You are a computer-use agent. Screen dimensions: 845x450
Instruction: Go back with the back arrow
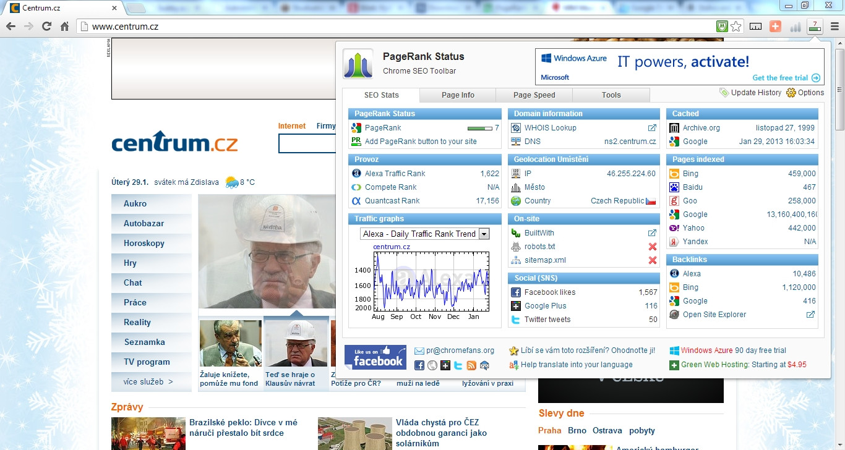click(x=11, y=27)
